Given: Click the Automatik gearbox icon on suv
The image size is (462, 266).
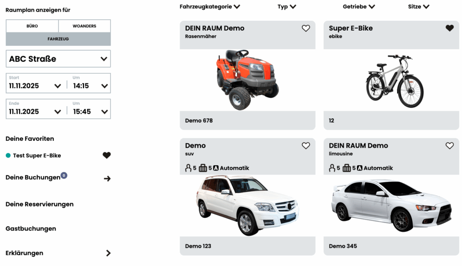Looking at the screenshot, I should click(216, 168).
